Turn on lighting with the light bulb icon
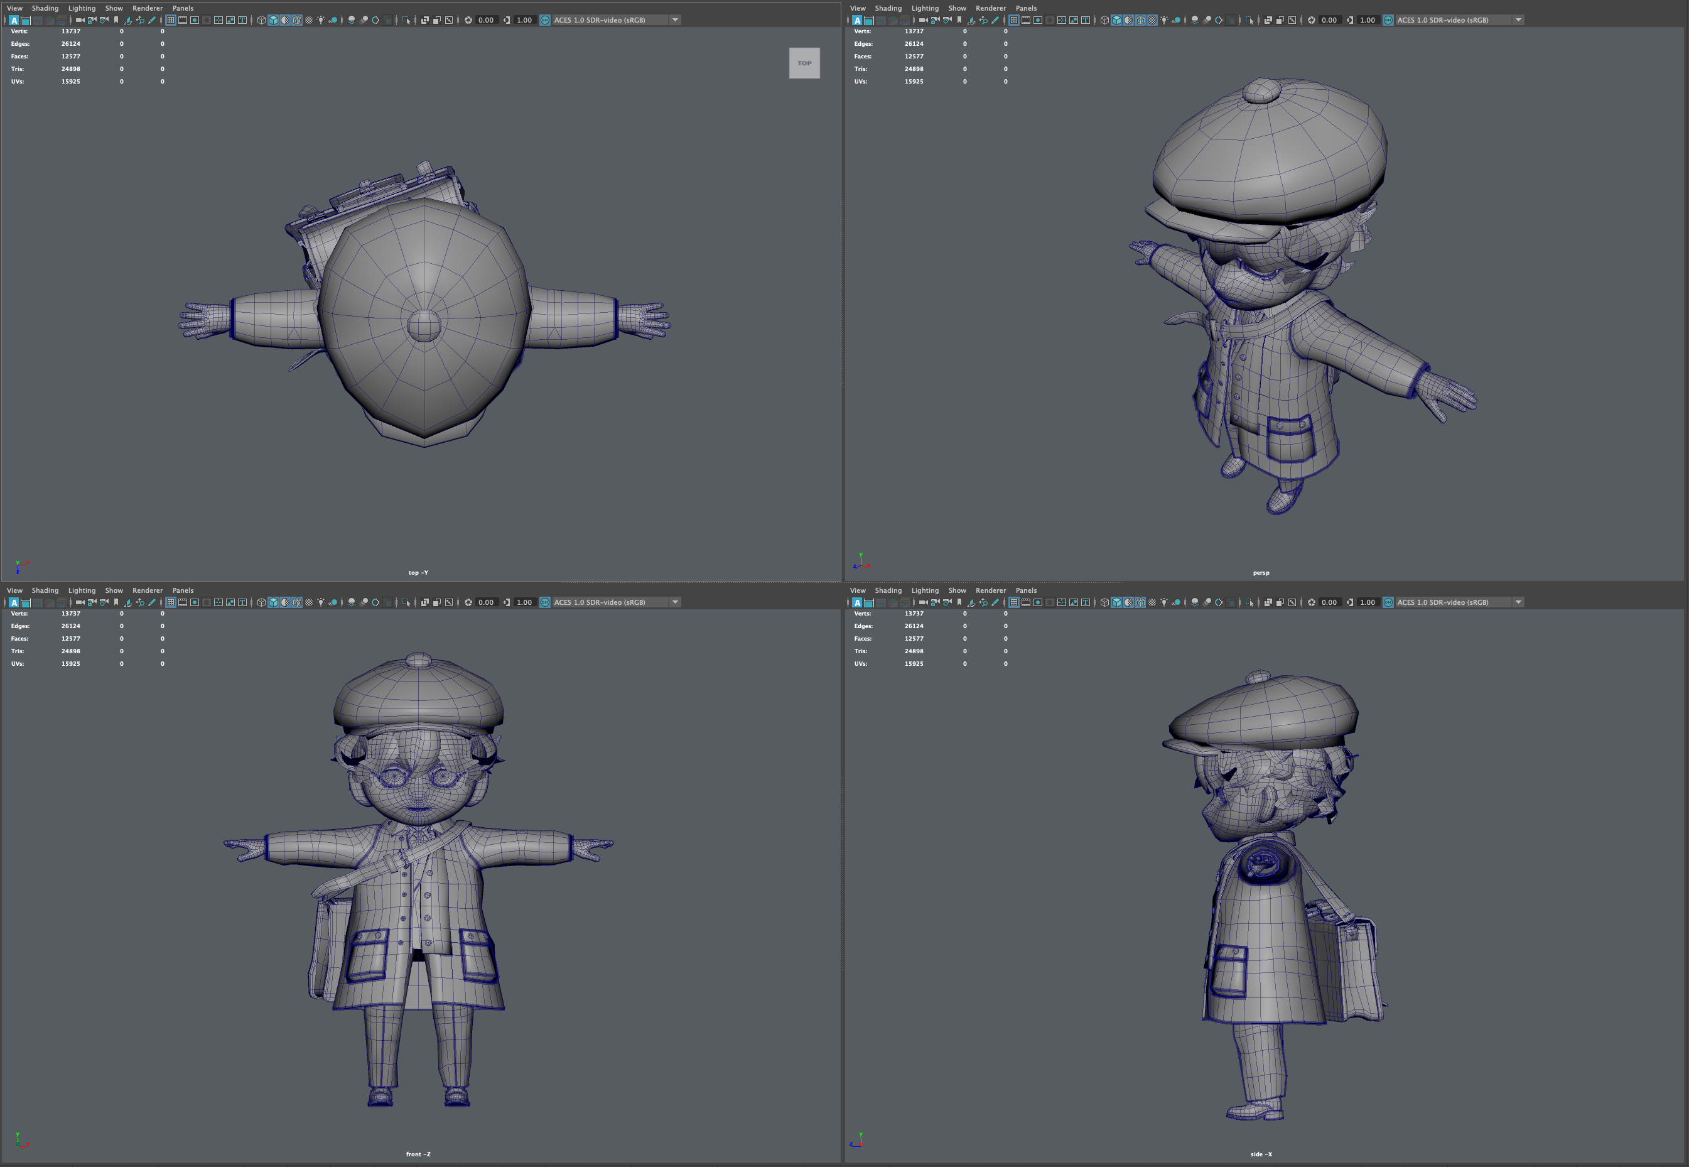Viewport: 1689px width, 1167px height. click(321, 19)
